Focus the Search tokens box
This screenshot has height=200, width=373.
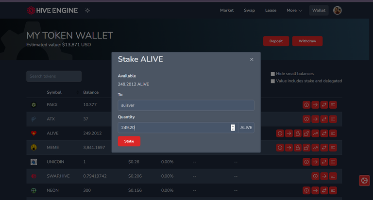click(54, 76)
